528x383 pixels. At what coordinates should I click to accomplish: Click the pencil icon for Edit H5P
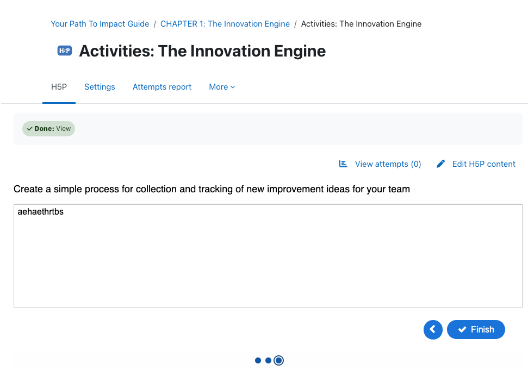(440, 164)
